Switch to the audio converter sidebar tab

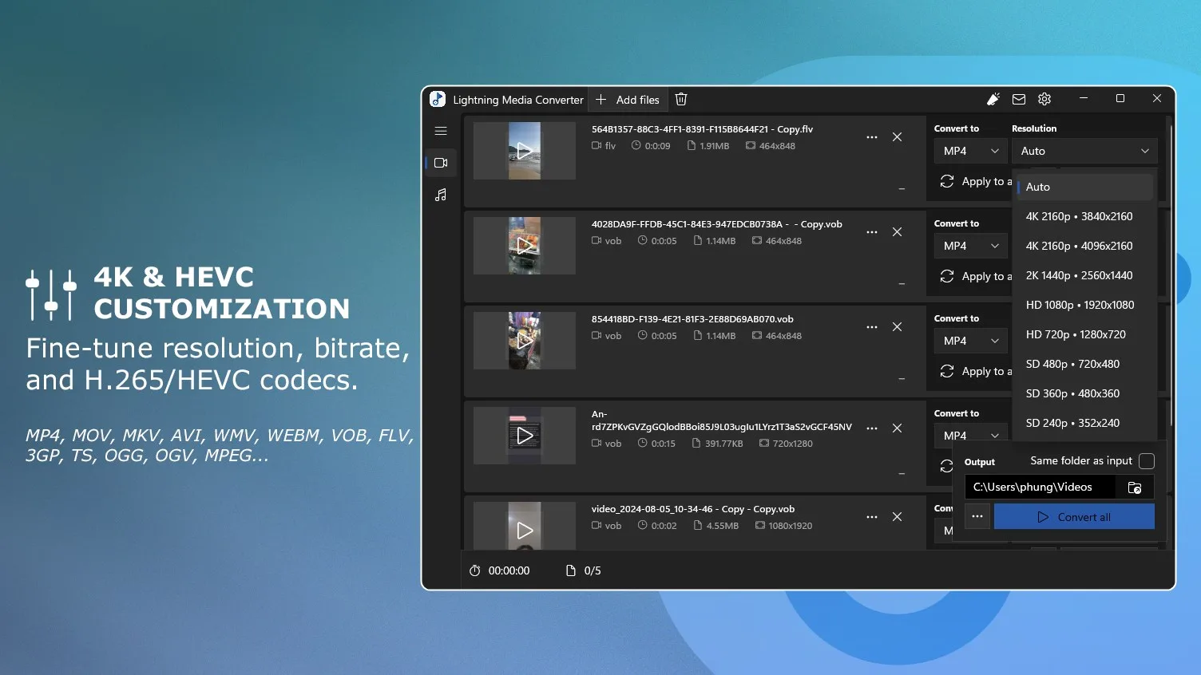(441, 195)
